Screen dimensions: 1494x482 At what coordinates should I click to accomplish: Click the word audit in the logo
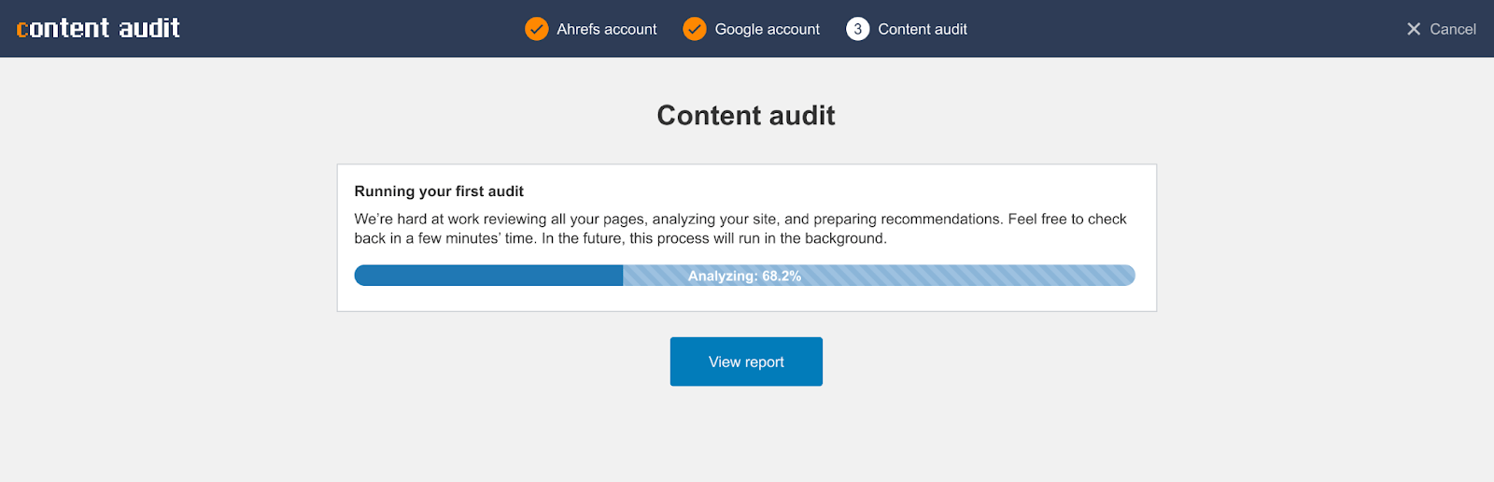149,29
